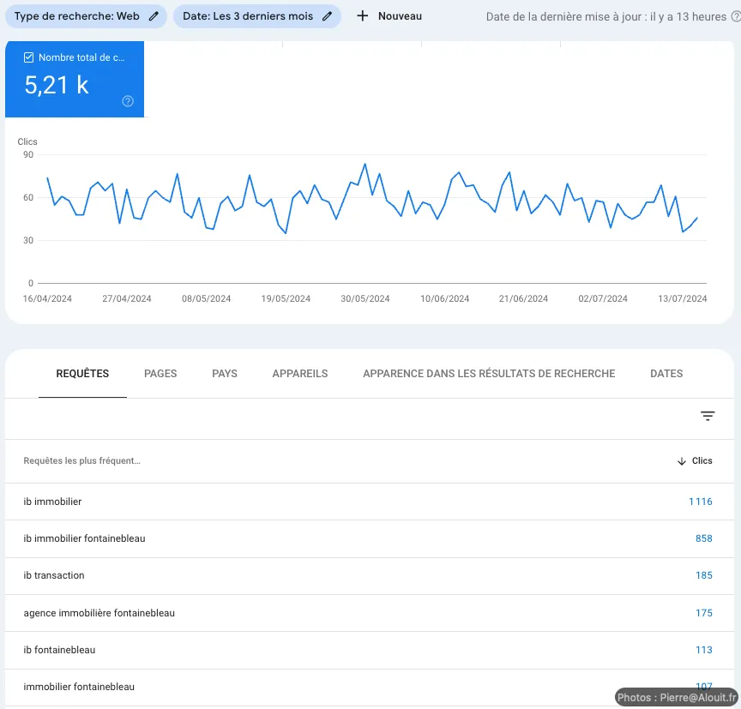The image size is (741, 709).
Task: Open the query "ib immobilier fontainebleau"
Action: click(84, 538)
